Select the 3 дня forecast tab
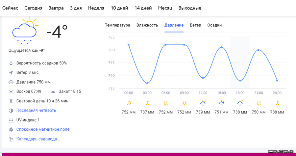 (x=76, y=8)
